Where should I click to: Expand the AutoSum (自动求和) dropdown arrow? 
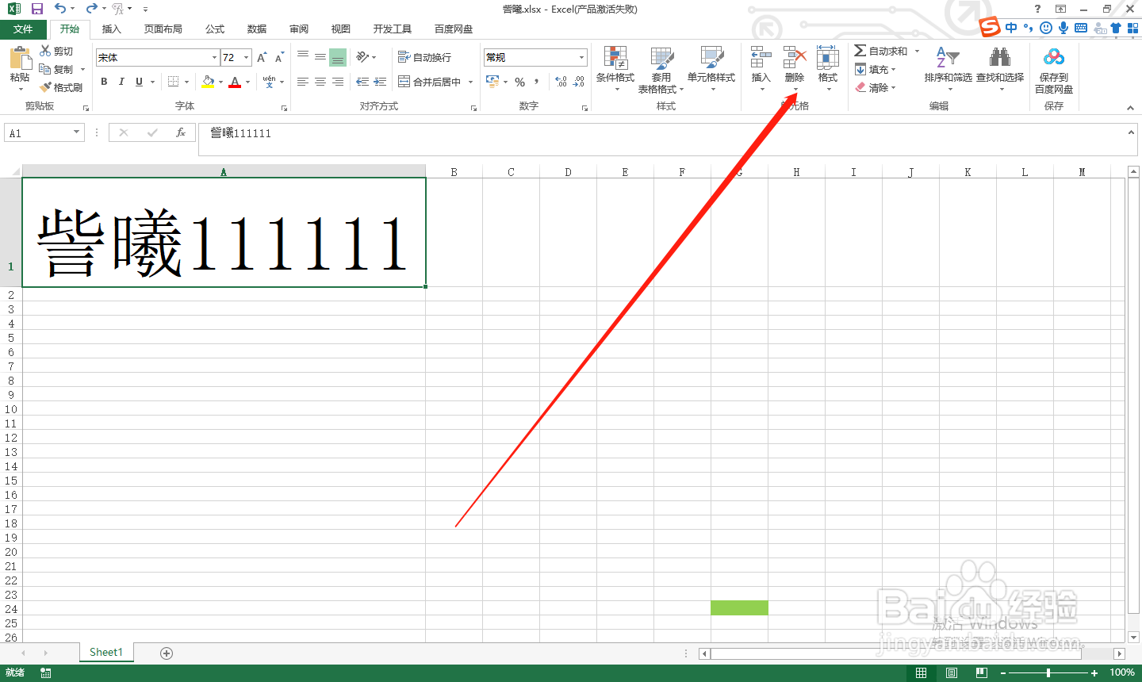[x=917, y=51]
